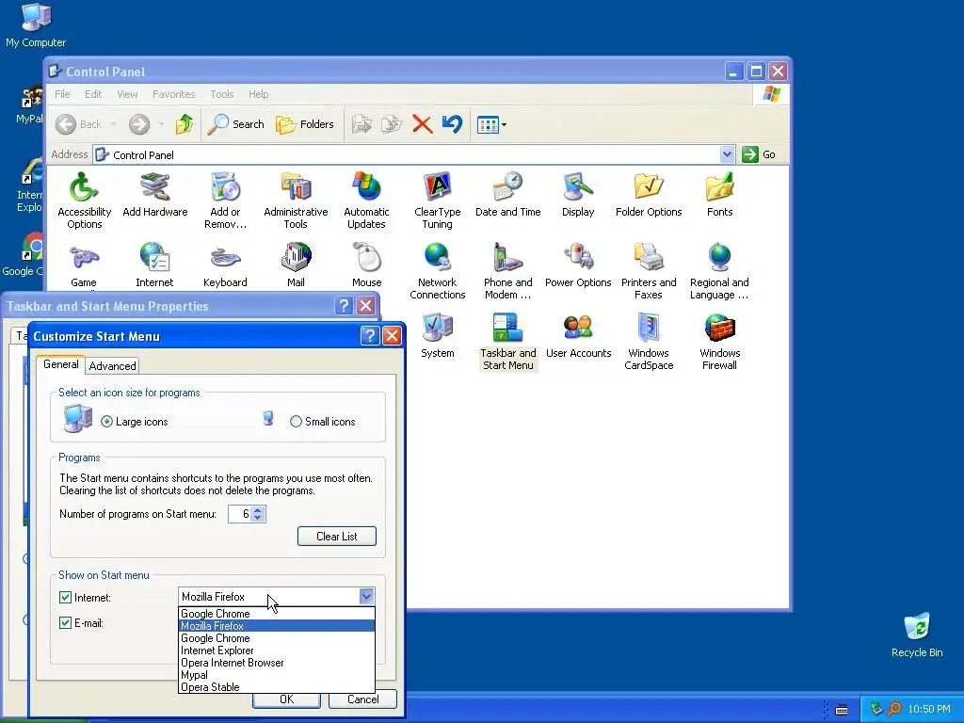Open the Edit menu
This screenshot has width=964, height=723.
click(93, 94)
